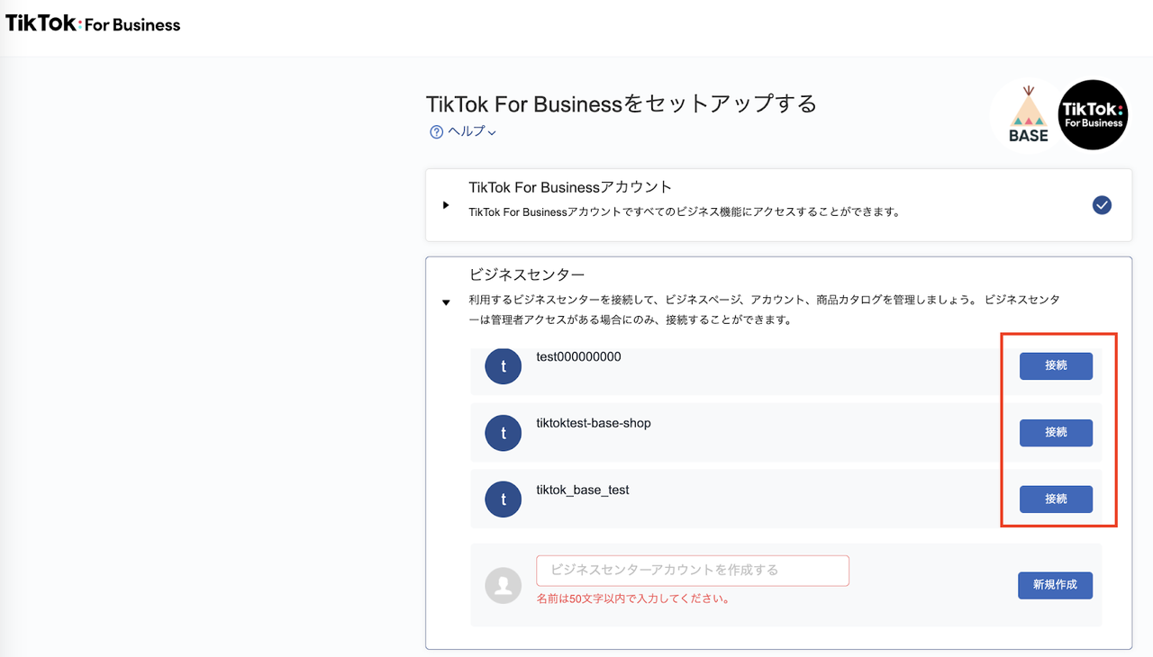Click the 接続 button for test000000000

pos(1055,366)
